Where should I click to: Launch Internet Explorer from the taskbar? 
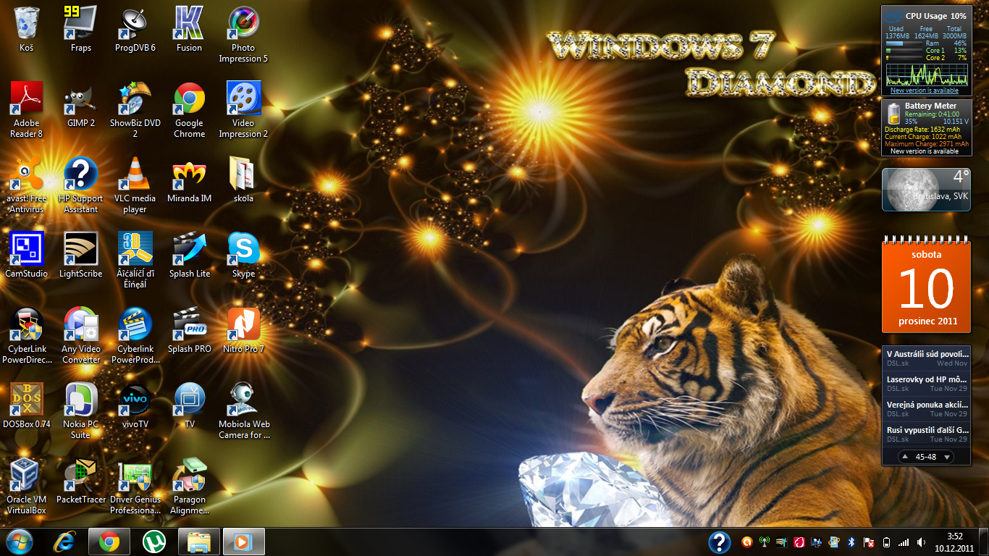click(66, 542)
